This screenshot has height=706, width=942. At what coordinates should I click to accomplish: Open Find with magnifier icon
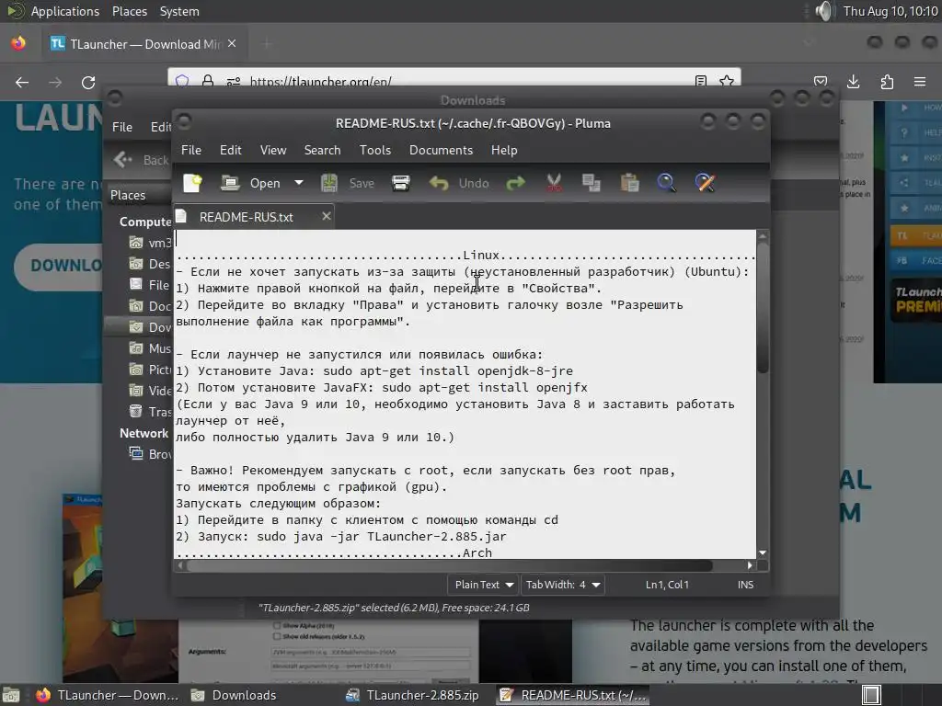point(666,183)
